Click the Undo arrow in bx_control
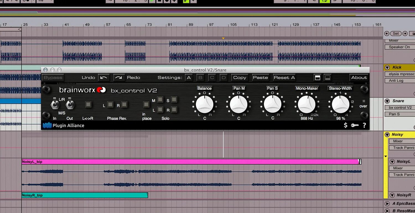The image size is (415, 213). click(104, 78)
